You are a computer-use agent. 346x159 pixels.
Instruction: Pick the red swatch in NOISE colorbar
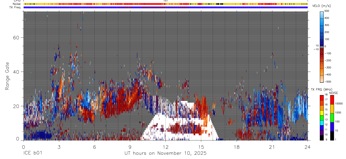(x=332, y=100)
